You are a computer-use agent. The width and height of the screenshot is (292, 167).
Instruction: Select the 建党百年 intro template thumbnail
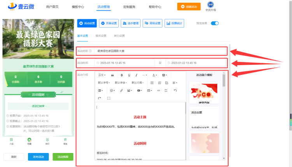(x=204, y=92)
